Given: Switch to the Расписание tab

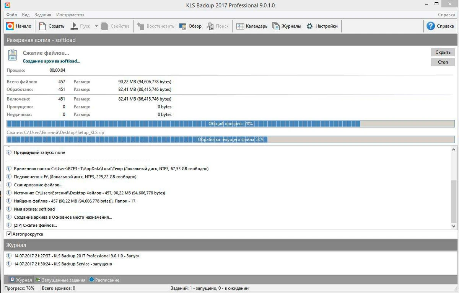Looking at the screenshot, I should [x=104, y=280].
